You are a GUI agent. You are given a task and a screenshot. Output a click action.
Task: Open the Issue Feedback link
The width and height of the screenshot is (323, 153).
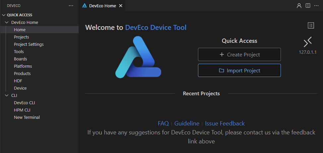click(225, 123)
